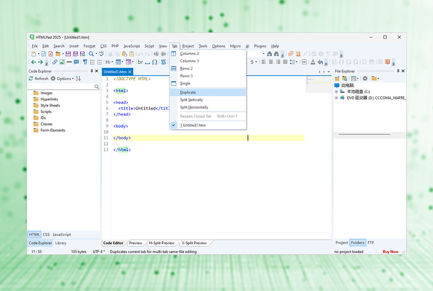Open Library panel tab
This screenshot has height=291, width=433.
61,243
